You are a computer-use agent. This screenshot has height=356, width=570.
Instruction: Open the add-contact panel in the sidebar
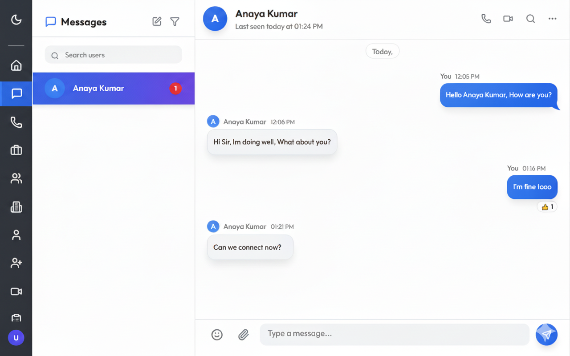tap(16, 263)
